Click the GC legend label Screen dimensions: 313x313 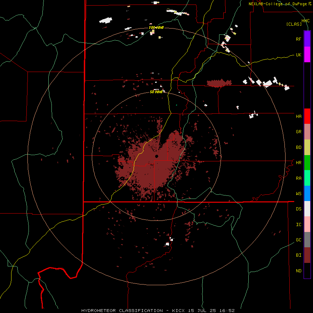[x=298, y=240]
